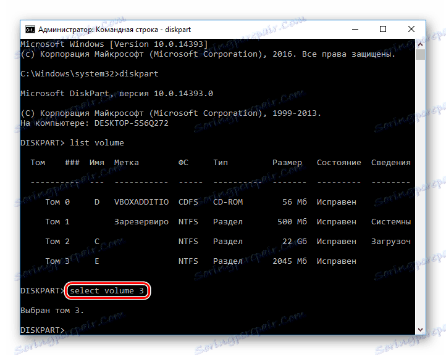This screenshot has width=446, height=355.
Task: Click drive letter 'D' in Том 0 row
Action: [97, 202]
